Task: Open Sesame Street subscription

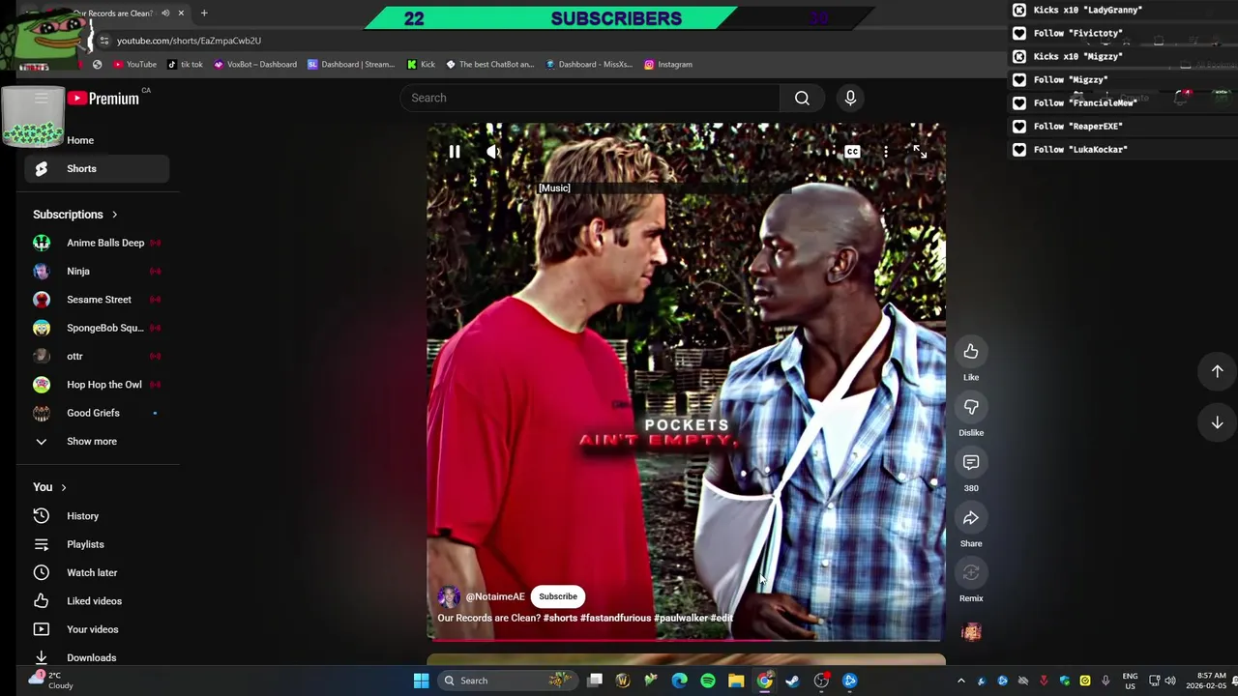Action: click(97, 300)
